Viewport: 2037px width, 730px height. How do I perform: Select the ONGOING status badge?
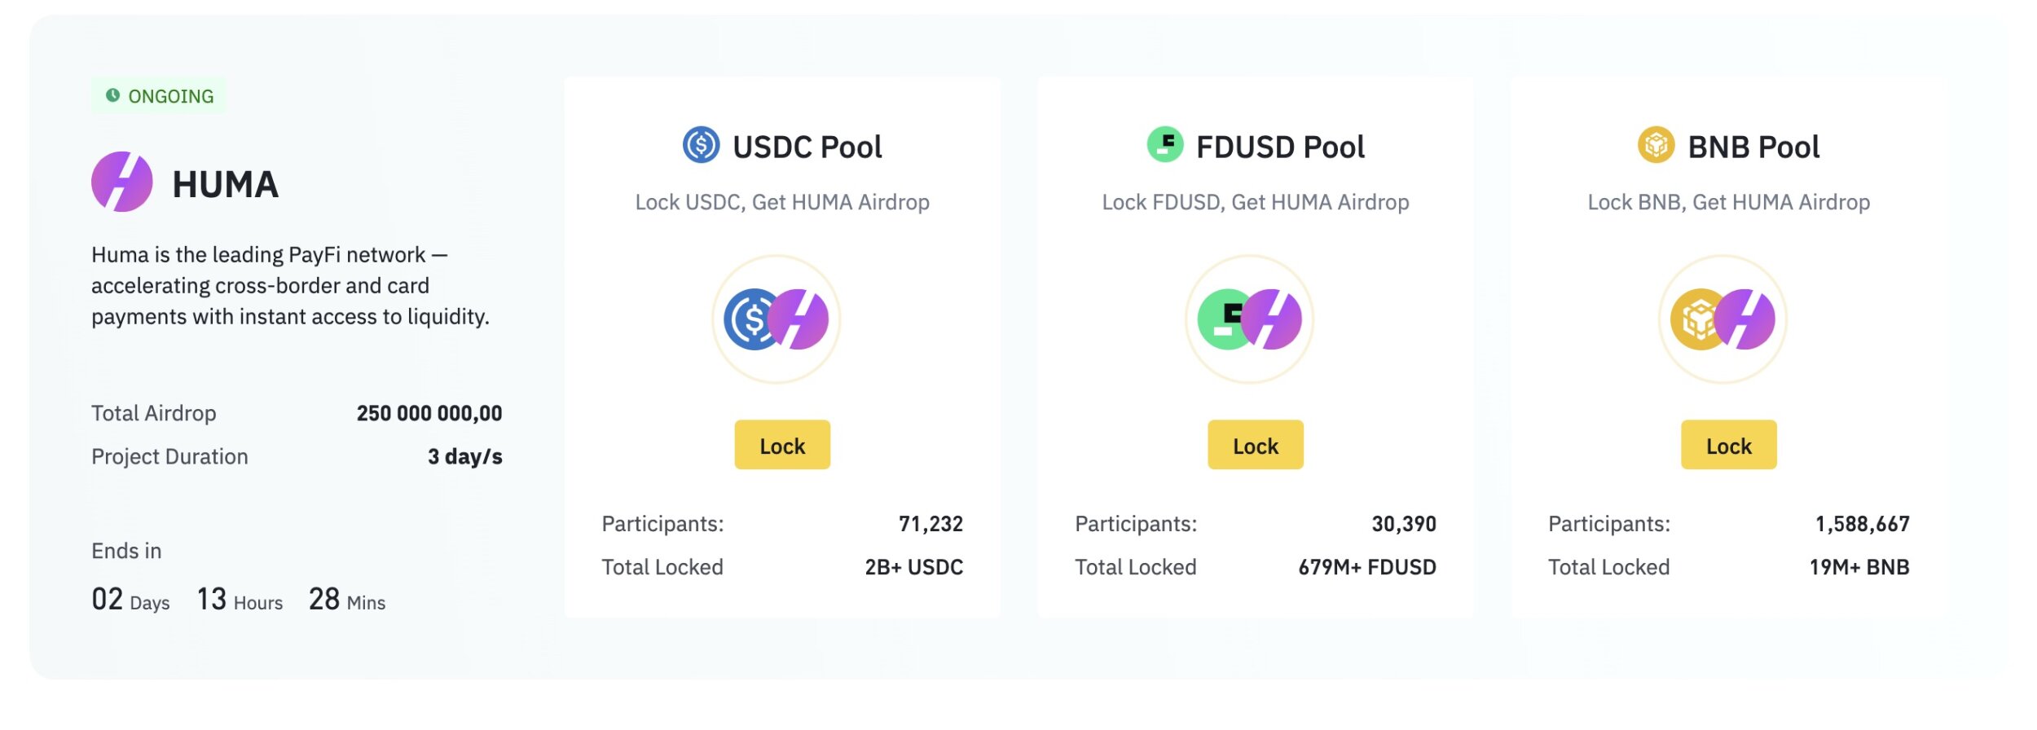point(159,95)
